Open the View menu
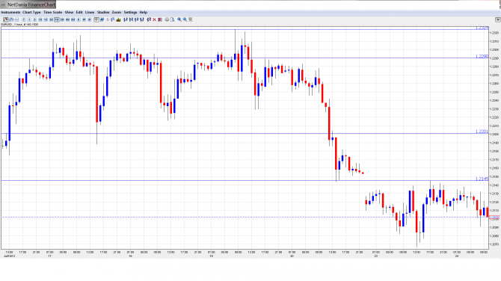The height and width of the screenshot is (281, 501). 69,12
